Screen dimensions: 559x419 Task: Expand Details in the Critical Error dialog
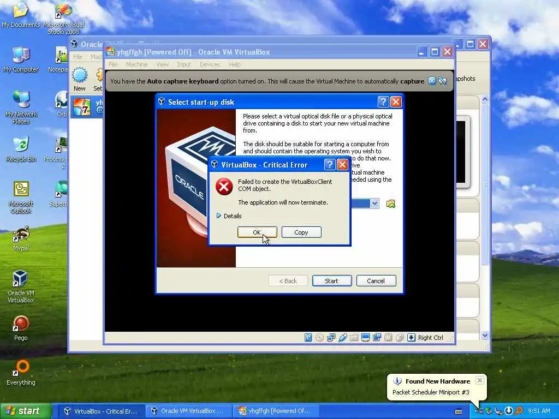(229, 216)
